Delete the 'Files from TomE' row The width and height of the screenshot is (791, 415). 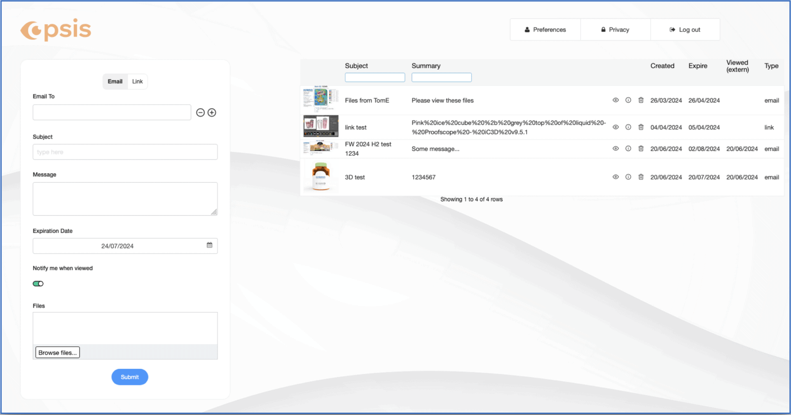[641, 100]
